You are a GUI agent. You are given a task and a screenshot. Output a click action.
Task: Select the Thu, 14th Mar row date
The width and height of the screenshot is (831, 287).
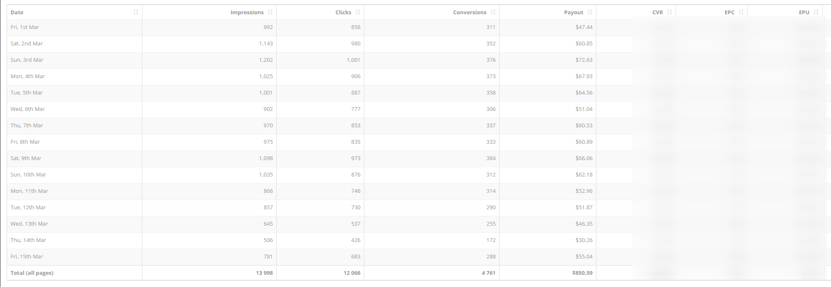[28, 240]
